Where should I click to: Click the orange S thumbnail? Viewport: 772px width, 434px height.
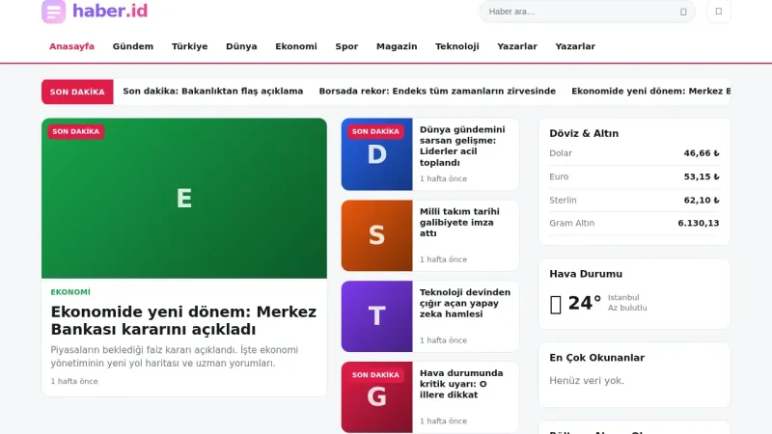(x=376, y=235)
